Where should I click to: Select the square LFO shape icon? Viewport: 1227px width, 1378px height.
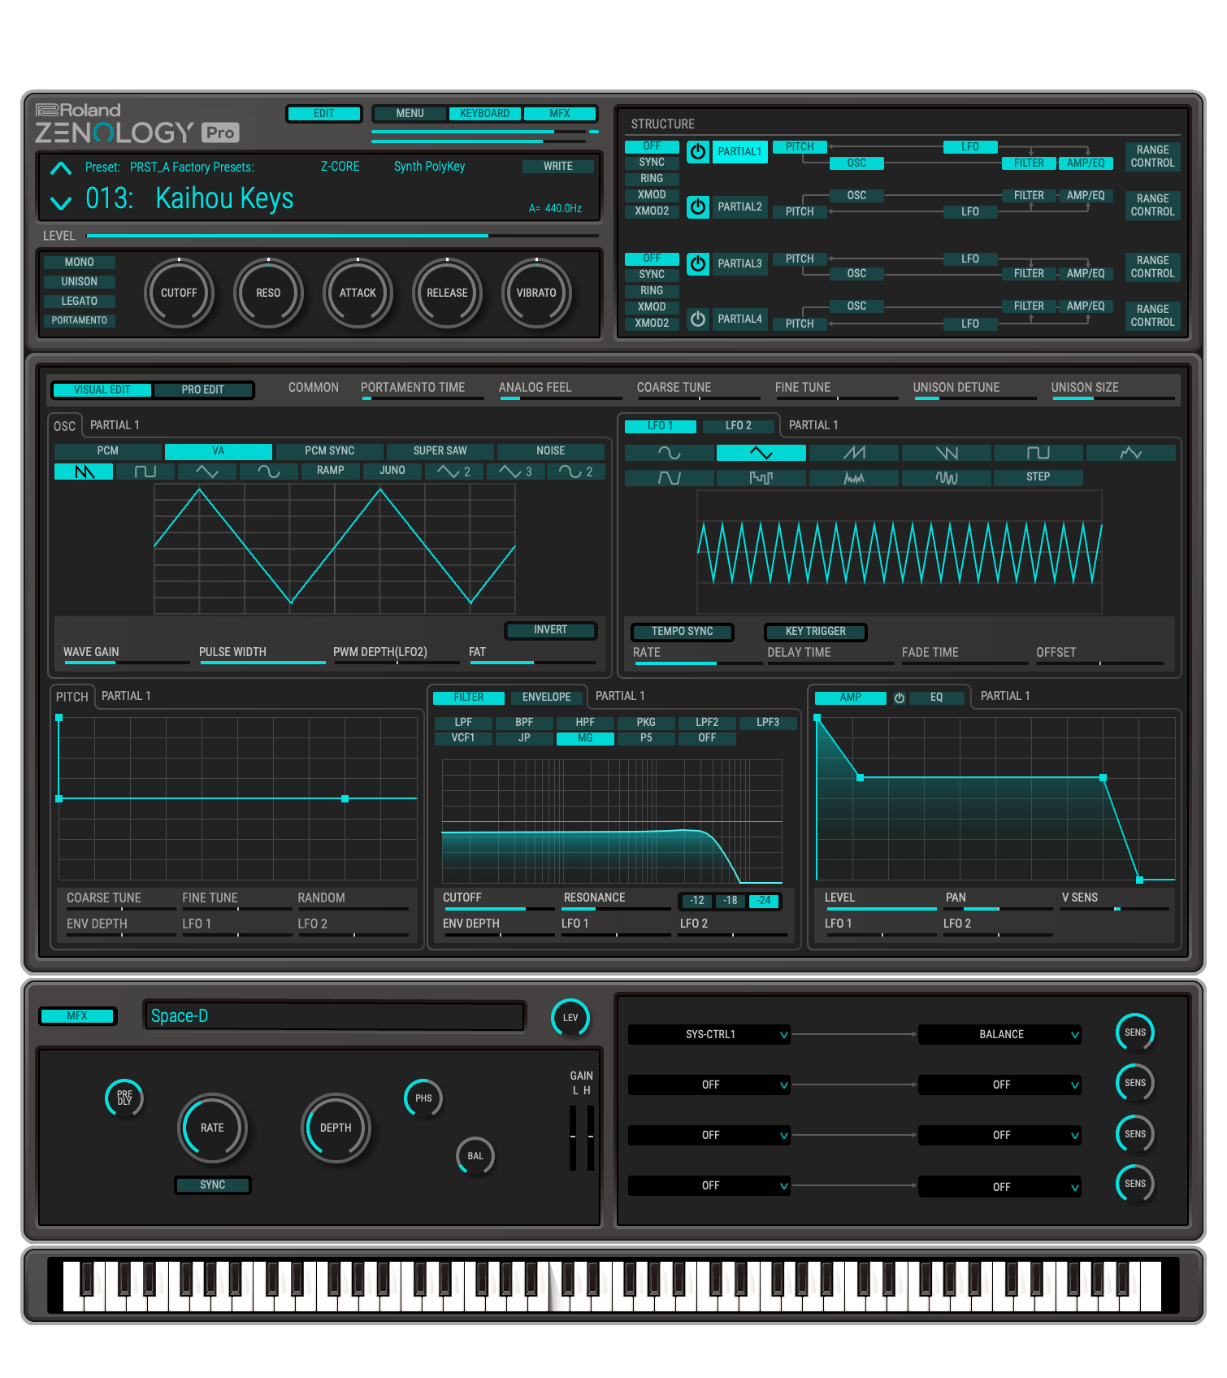[x=1038, y=453]
